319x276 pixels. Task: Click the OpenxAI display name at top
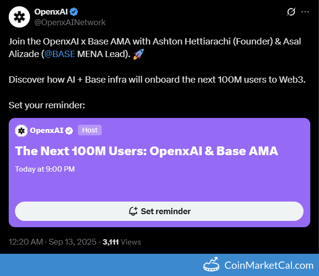point(51,12)
